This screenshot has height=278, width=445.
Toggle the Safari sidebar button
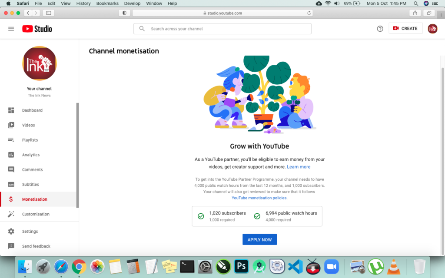pos(49,13)
